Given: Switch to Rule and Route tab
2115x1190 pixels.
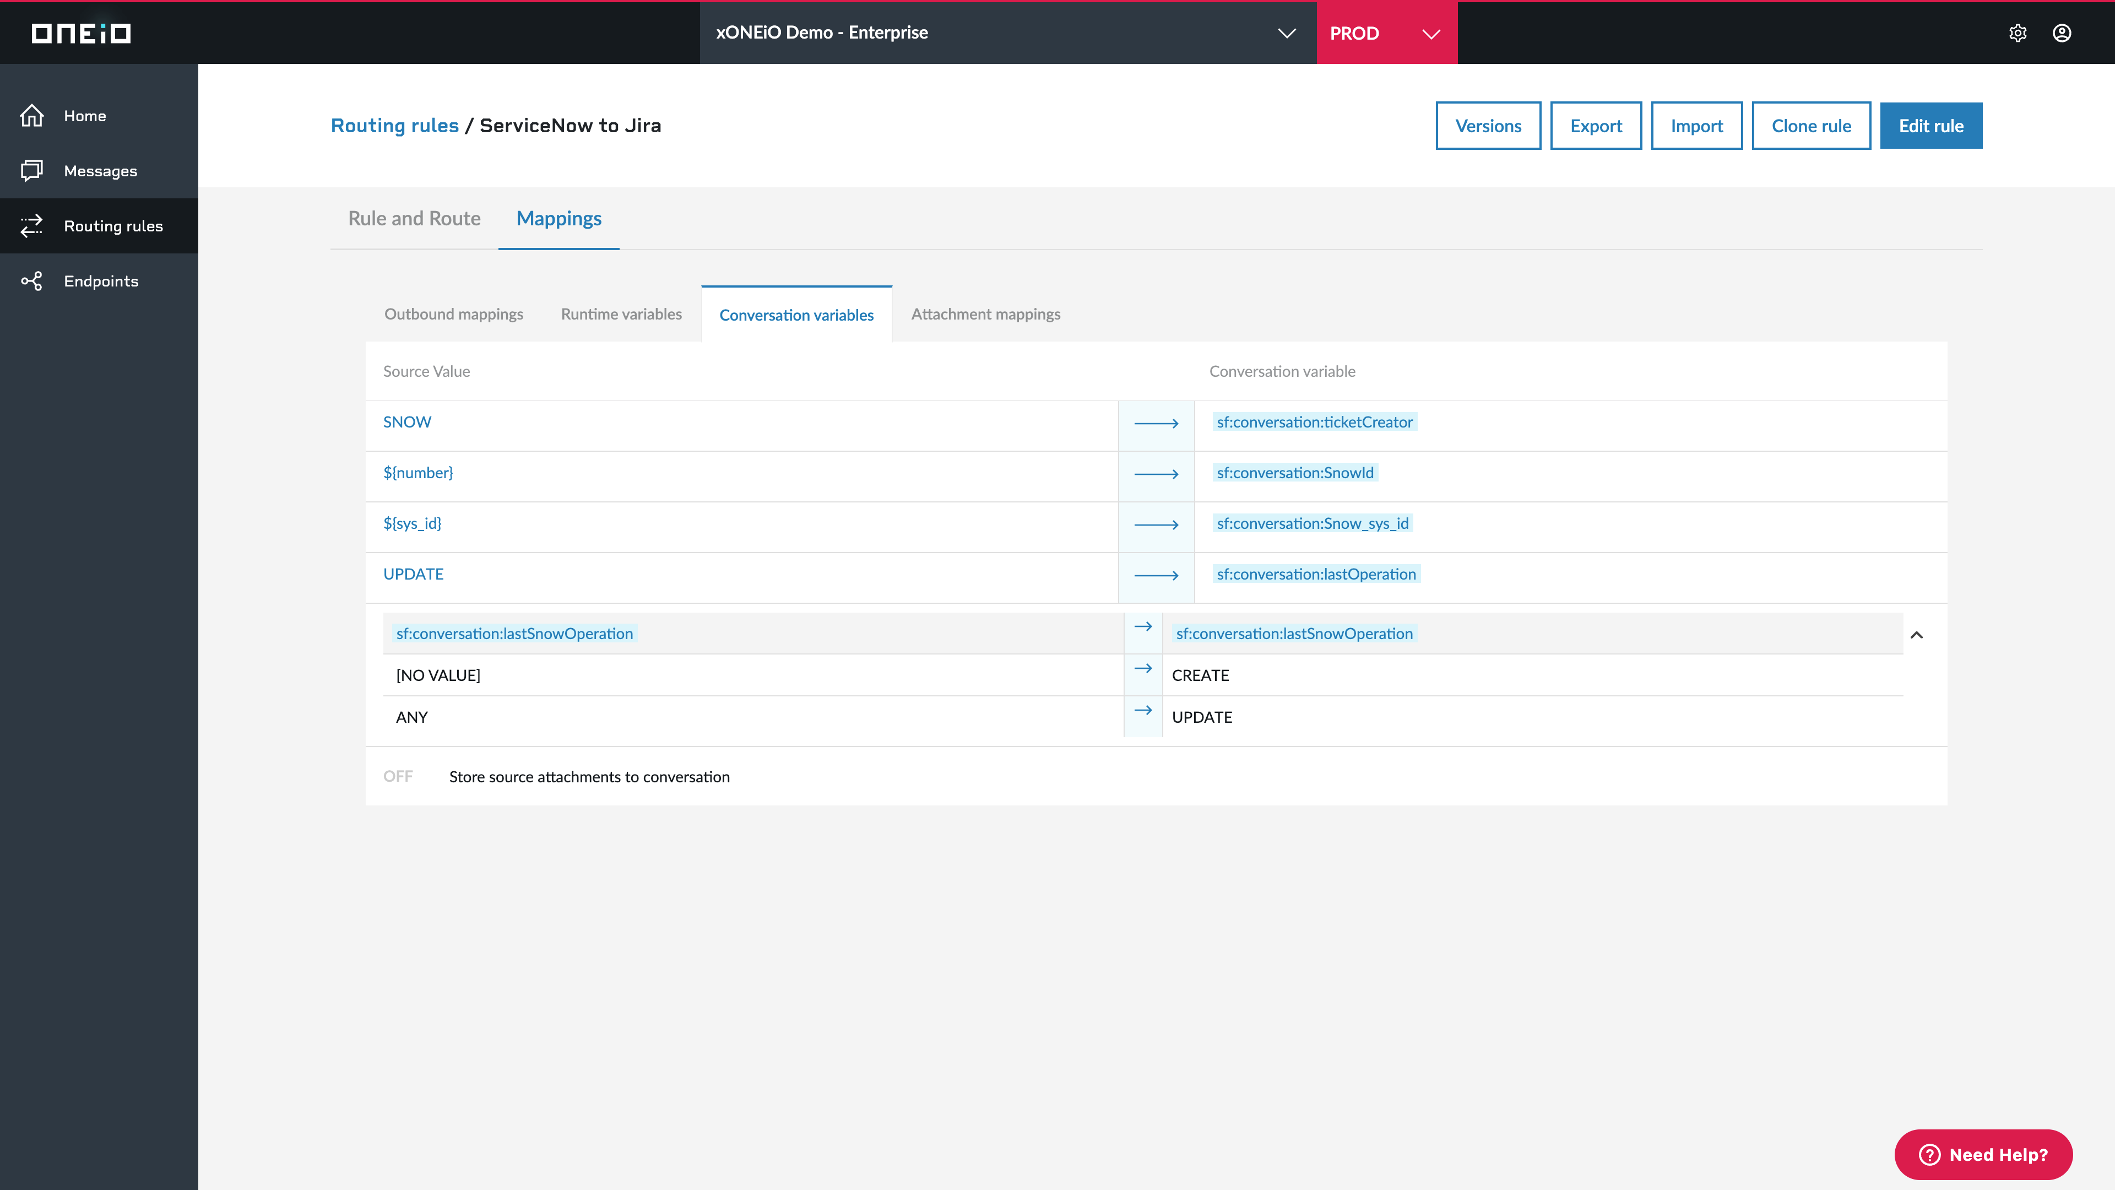Looking at the screenshot, I should click(414, 219).
